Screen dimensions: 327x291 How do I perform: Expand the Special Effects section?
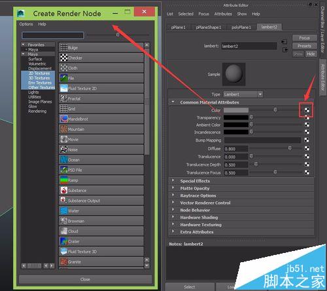coord(173,181)
